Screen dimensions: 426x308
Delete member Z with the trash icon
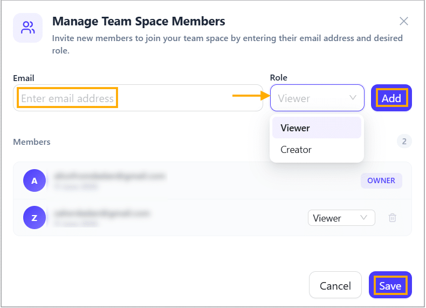pos(393,218)
